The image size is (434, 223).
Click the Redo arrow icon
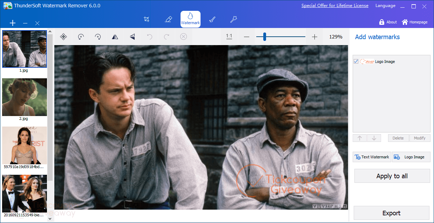click(x=167, y=37)
